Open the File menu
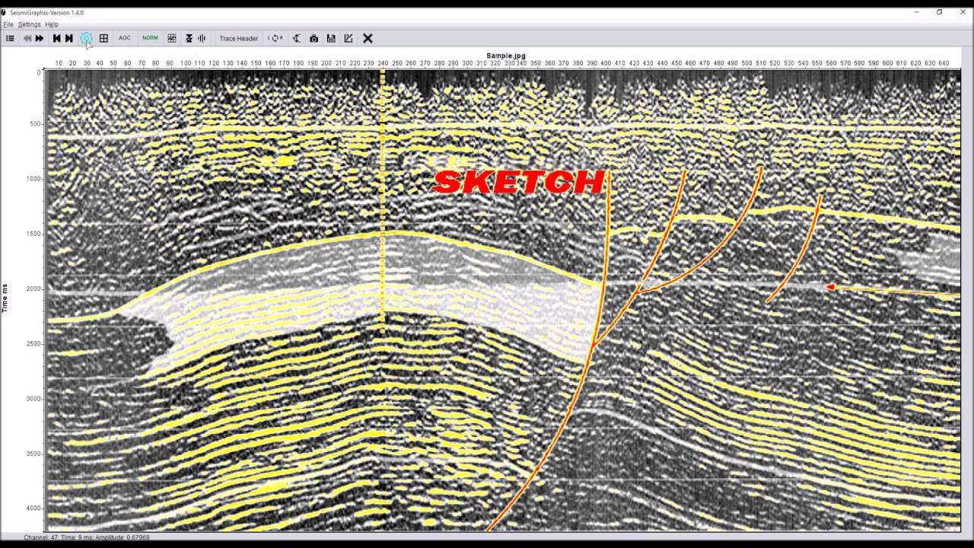 8,24
